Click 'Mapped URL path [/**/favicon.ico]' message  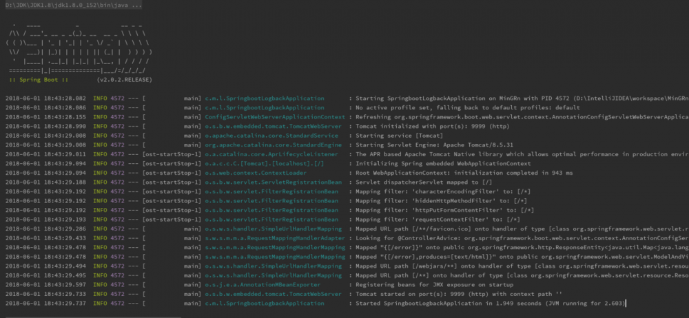pos(522,229)
